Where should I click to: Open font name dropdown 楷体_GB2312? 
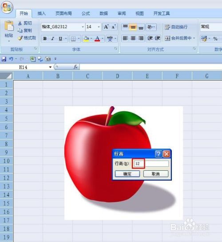point(83,27)
